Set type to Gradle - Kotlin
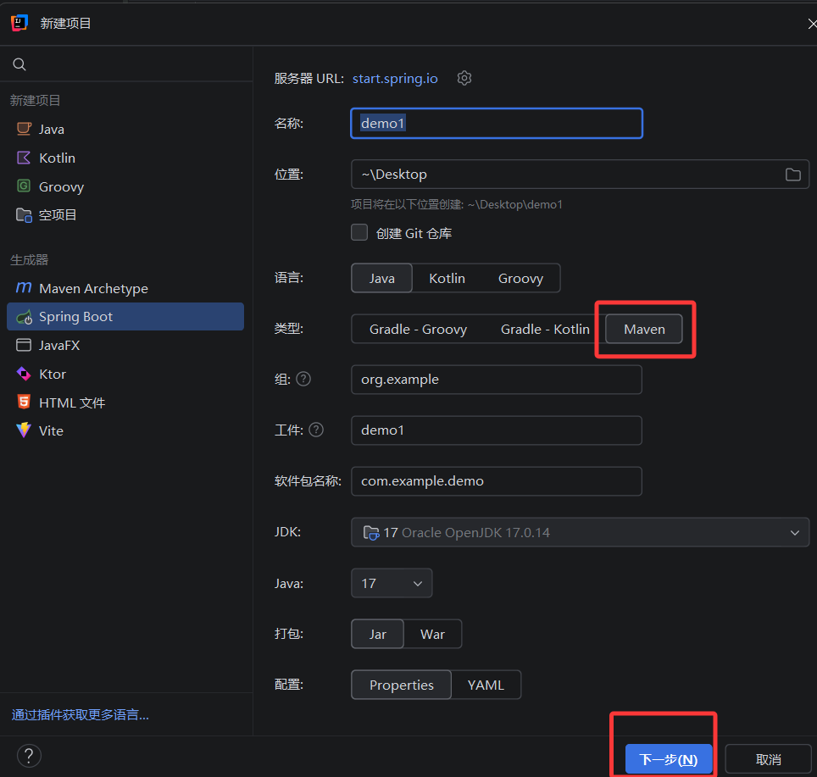 pos(545,329)
